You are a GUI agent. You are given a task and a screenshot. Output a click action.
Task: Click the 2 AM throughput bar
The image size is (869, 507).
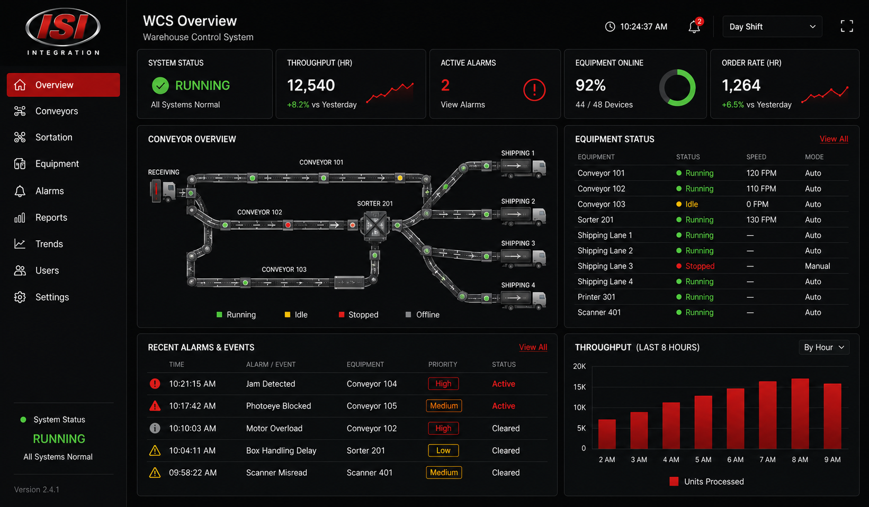point(607,434)
